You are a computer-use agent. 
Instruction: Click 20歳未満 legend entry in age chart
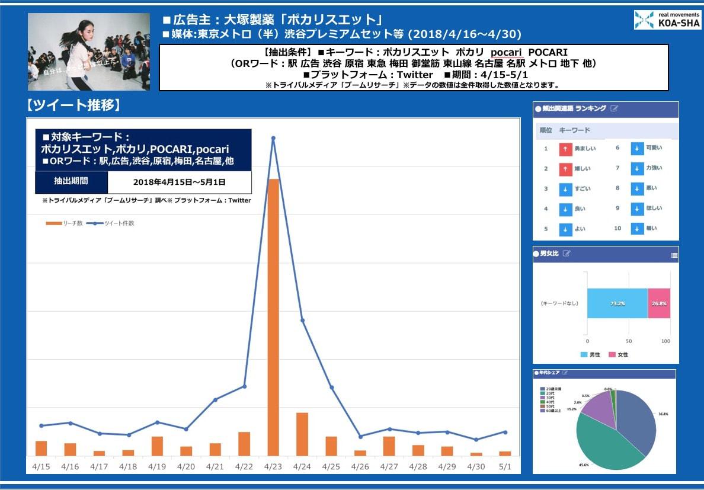[x=551, y=389]
